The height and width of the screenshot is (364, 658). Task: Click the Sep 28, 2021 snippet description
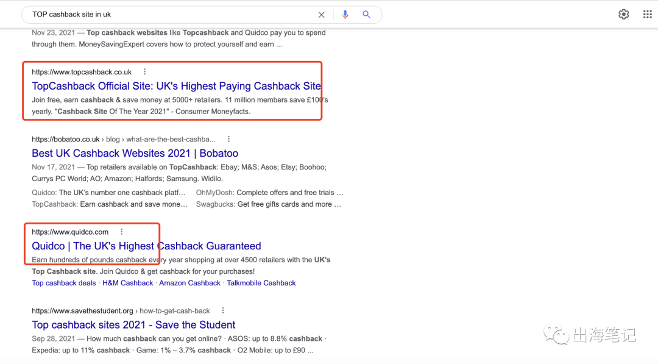point(180,344)
